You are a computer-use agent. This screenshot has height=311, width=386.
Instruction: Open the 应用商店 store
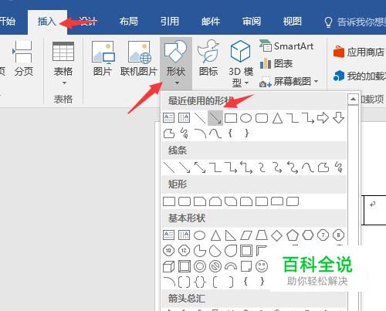click(x=359, y=52)
